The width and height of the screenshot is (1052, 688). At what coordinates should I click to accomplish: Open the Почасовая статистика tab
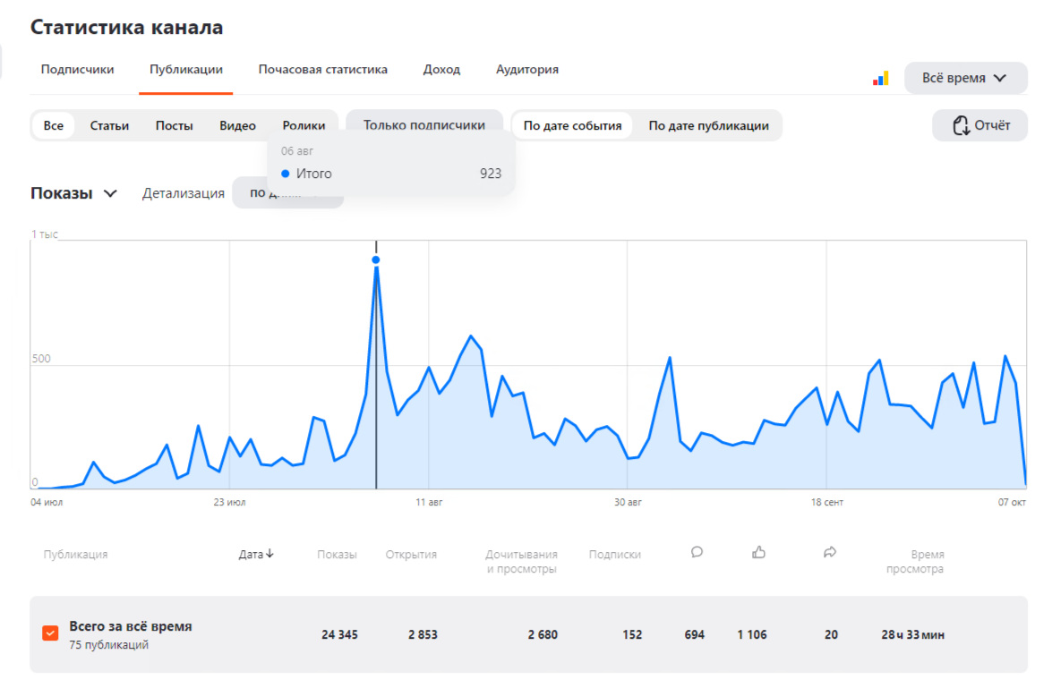[x=322, y=70]
